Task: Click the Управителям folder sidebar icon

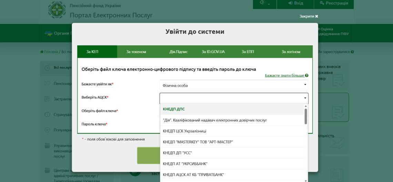Action: (x=47, y=146)
